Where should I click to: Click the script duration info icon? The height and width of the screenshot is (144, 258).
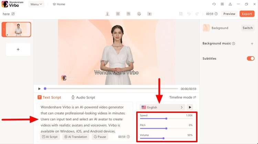[128, 136]
